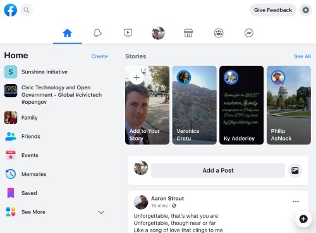This screenshot has height=233, width=316.
Task: Open Veronica Cretu's story card
Action: point(194,105)
